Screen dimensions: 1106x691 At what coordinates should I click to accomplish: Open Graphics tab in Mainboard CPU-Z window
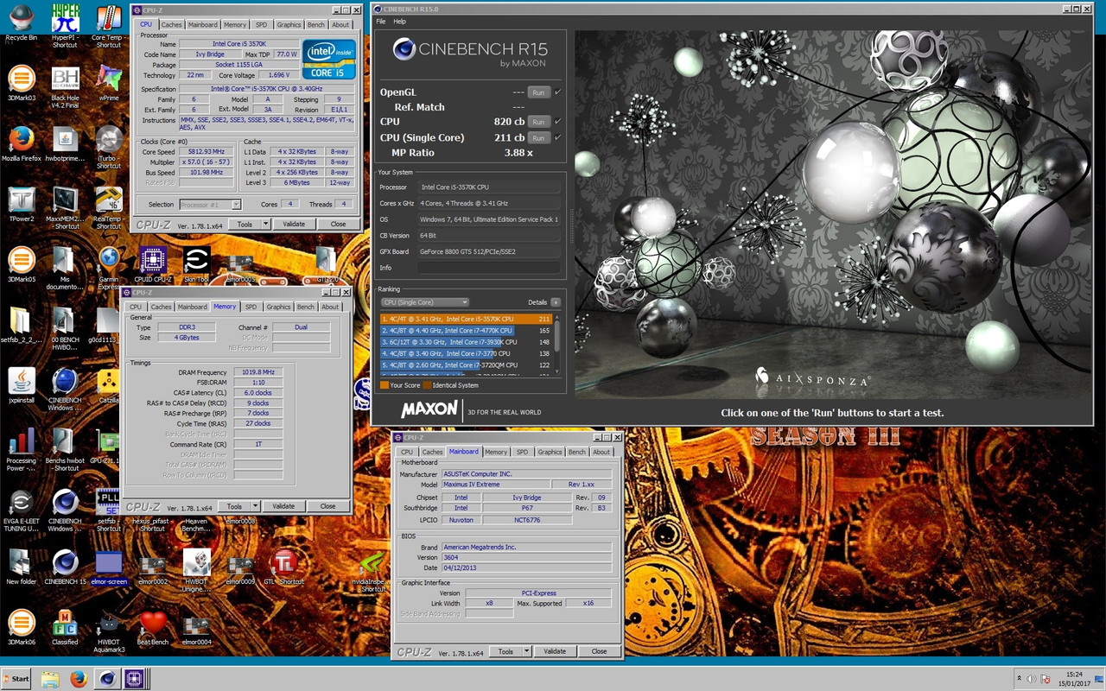(550, 452)
